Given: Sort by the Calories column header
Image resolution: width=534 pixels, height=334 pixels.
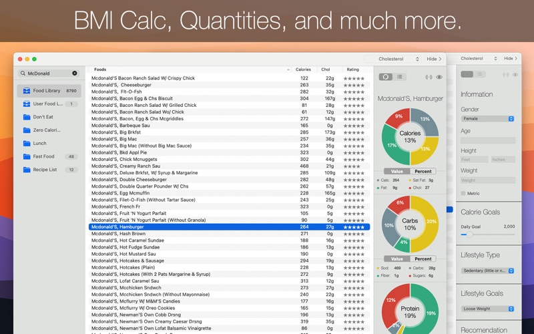Looking at the screenshot, I should click(x=303, y=69).
